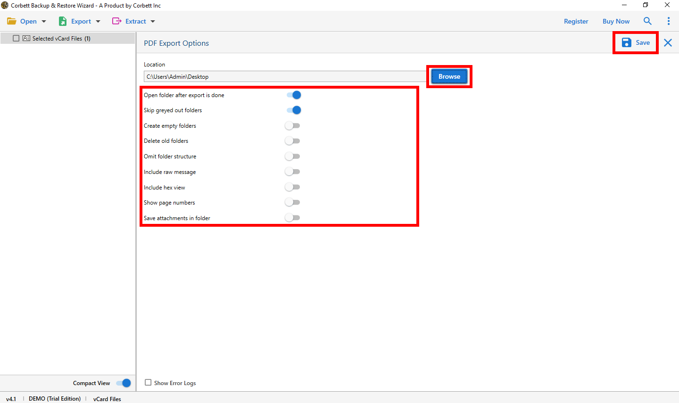Open the Open menu
The width and height of the screenshot is (679, 403).
28,21
